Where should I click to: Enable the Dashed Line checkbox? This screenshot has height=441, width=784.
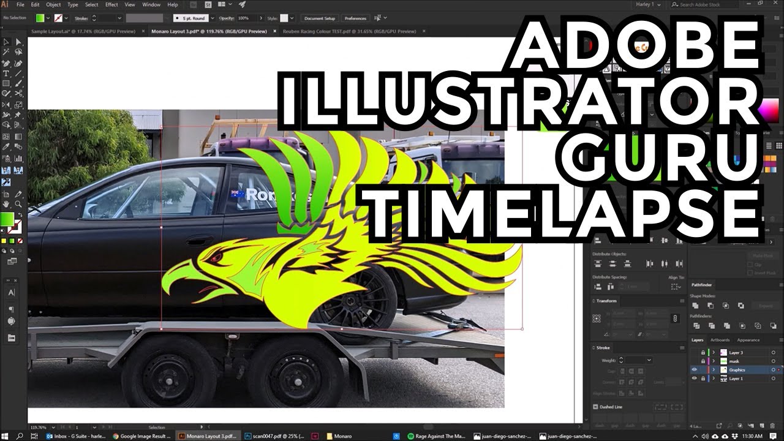tap(595, 407)
